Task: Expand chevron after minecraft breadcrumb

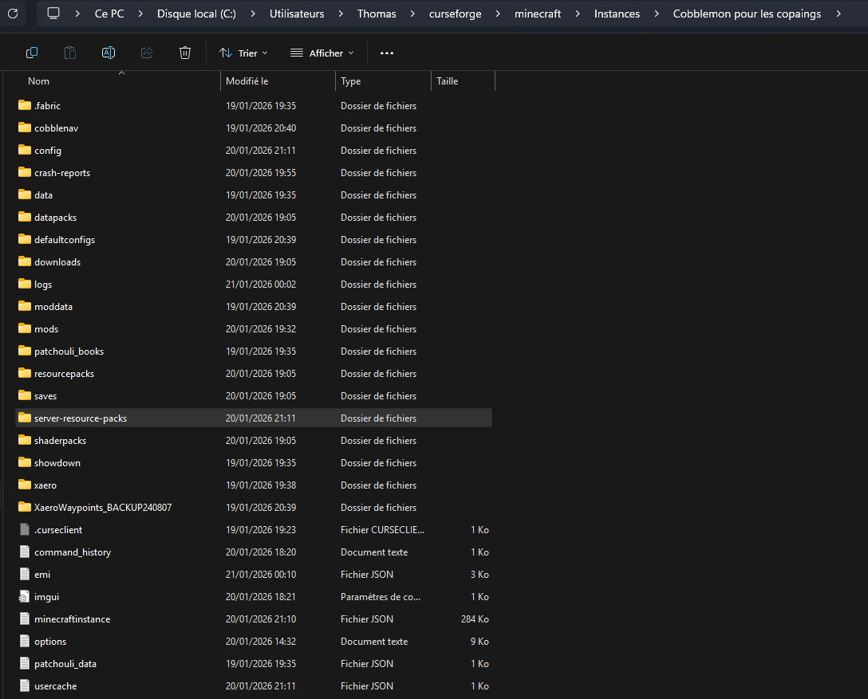Action: point(578,14)
